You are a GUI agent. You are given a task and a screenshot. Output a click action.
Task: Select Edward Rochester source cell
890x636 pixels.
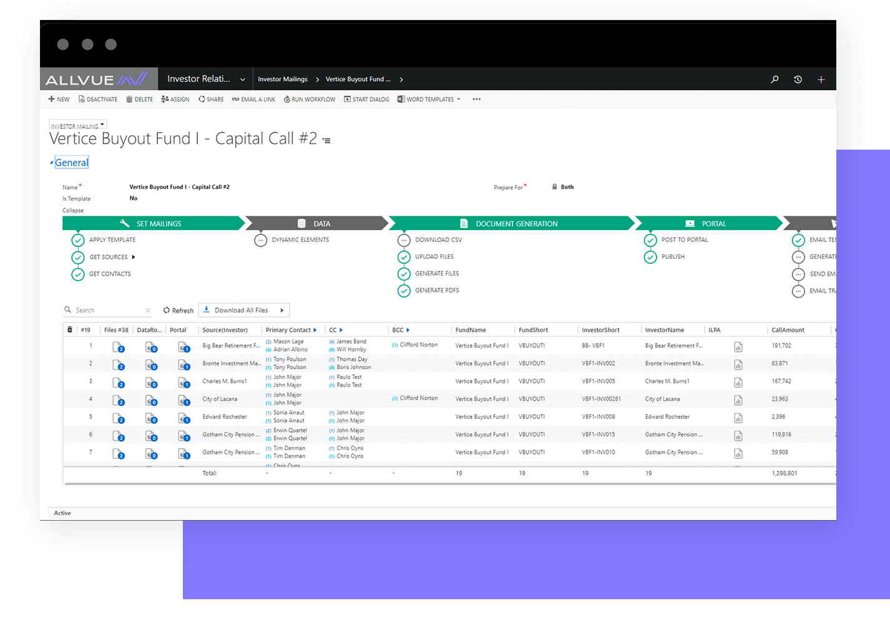coord(225,417)
